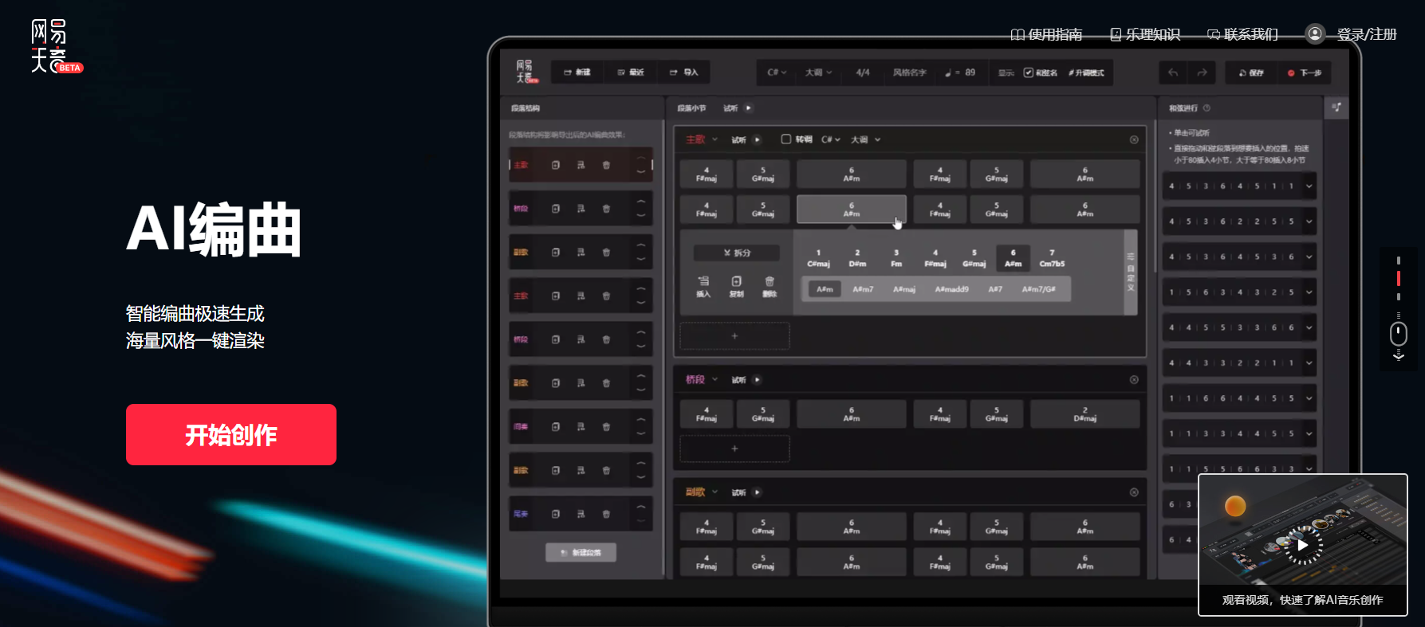Open the 自定义 custom tab in chord popup
1425x627 pixels.
click(x=1130, y=272)
